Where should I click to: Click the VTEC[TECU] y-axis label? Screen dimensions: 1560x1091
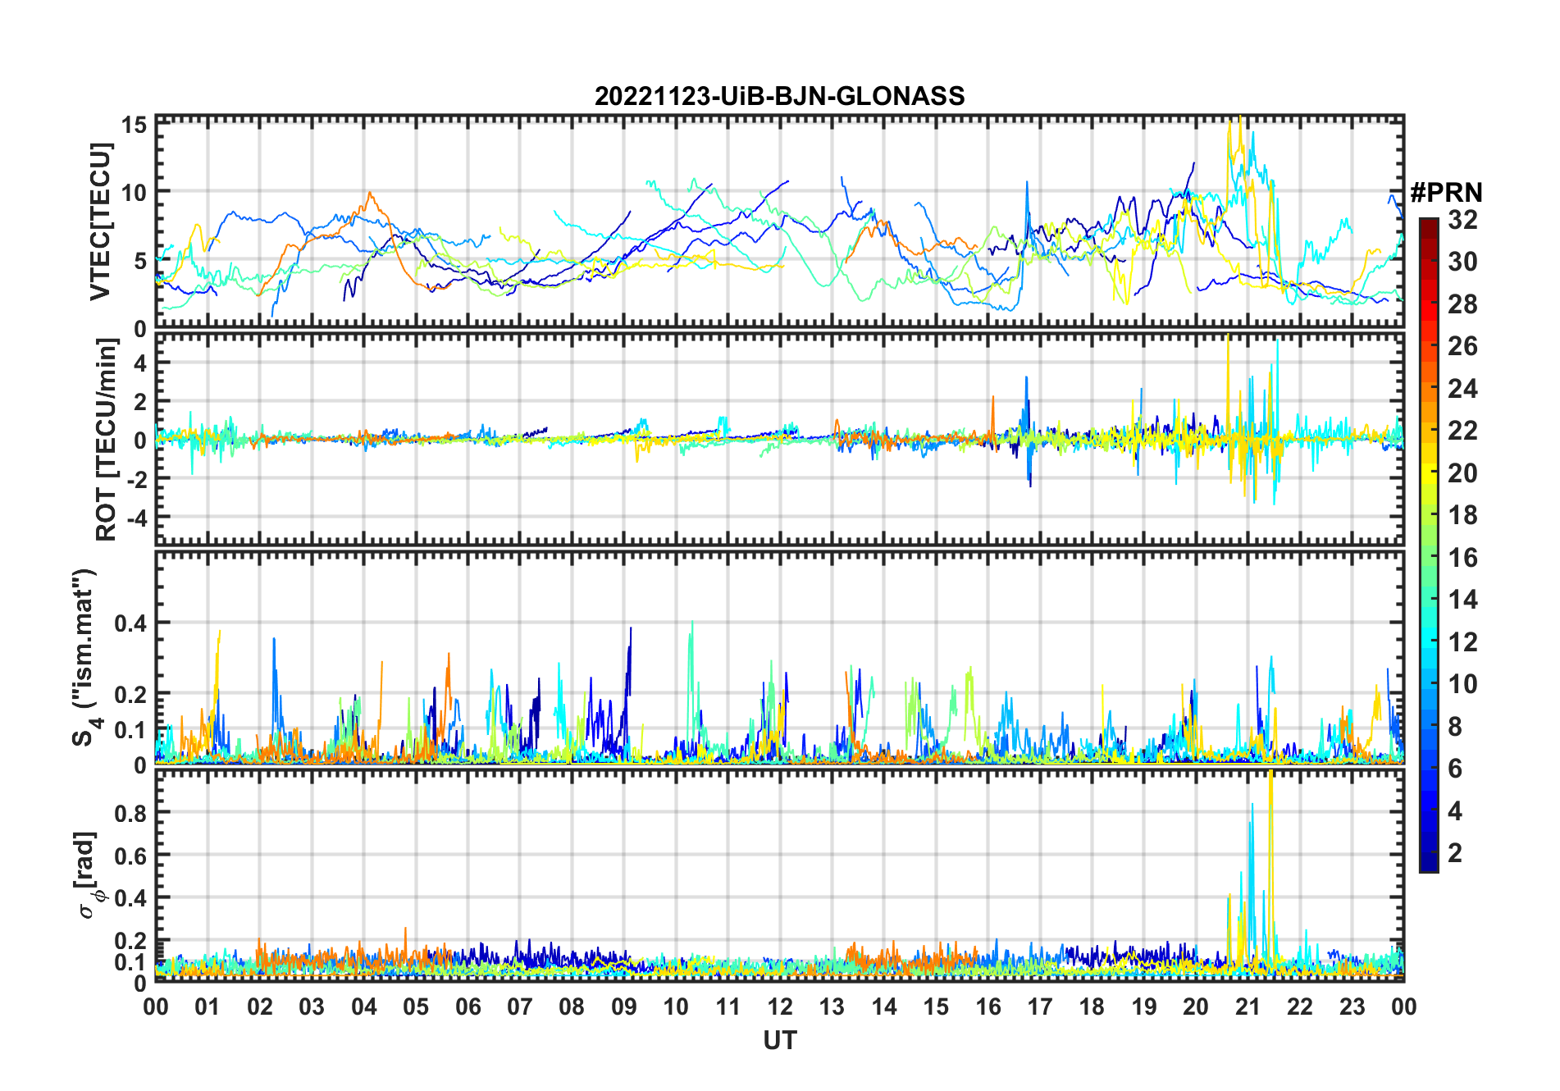pos(100,221)
